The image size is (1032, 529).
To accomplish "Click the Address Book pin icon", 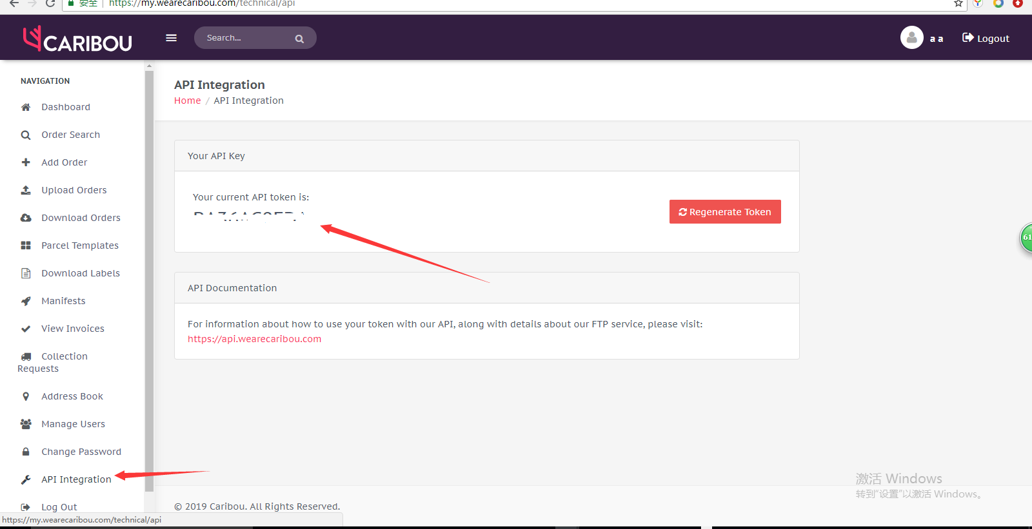I will (26, 396).
